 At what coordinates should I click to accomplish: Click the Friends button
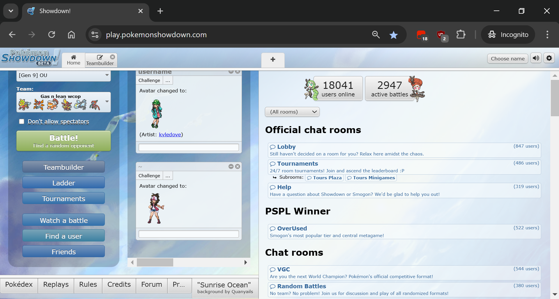click(63, 252)
